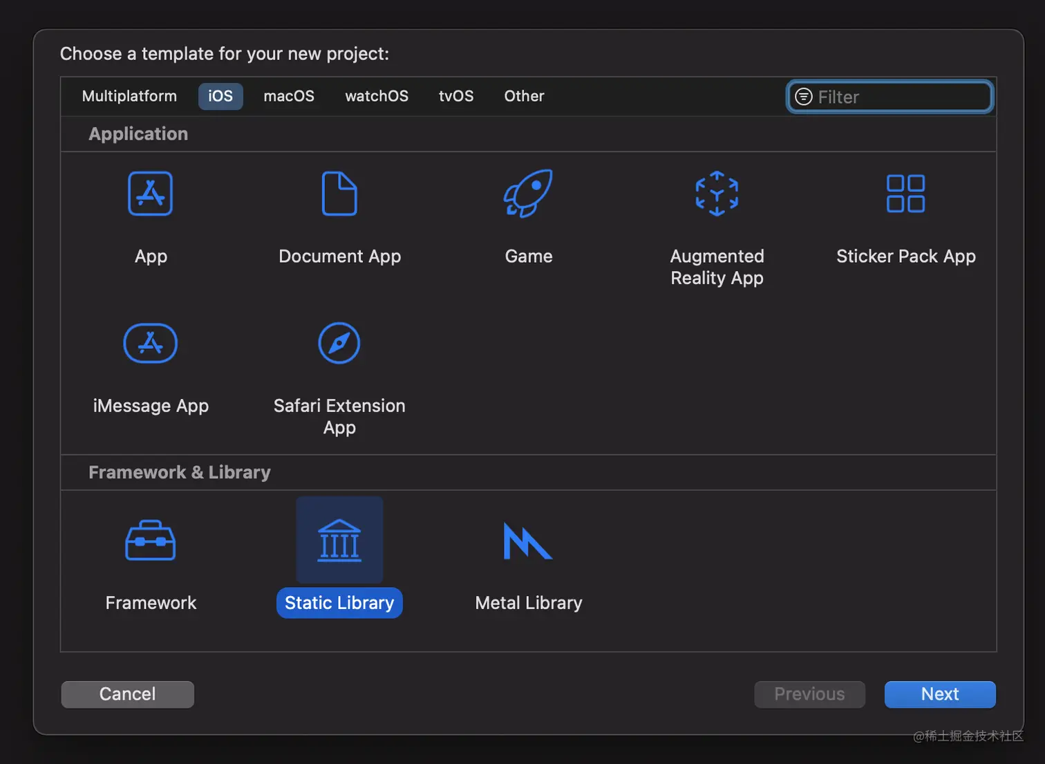This screenshot has height=764, width=1045.
Task: Click the Next button
Action: click(x=940, y=694)
